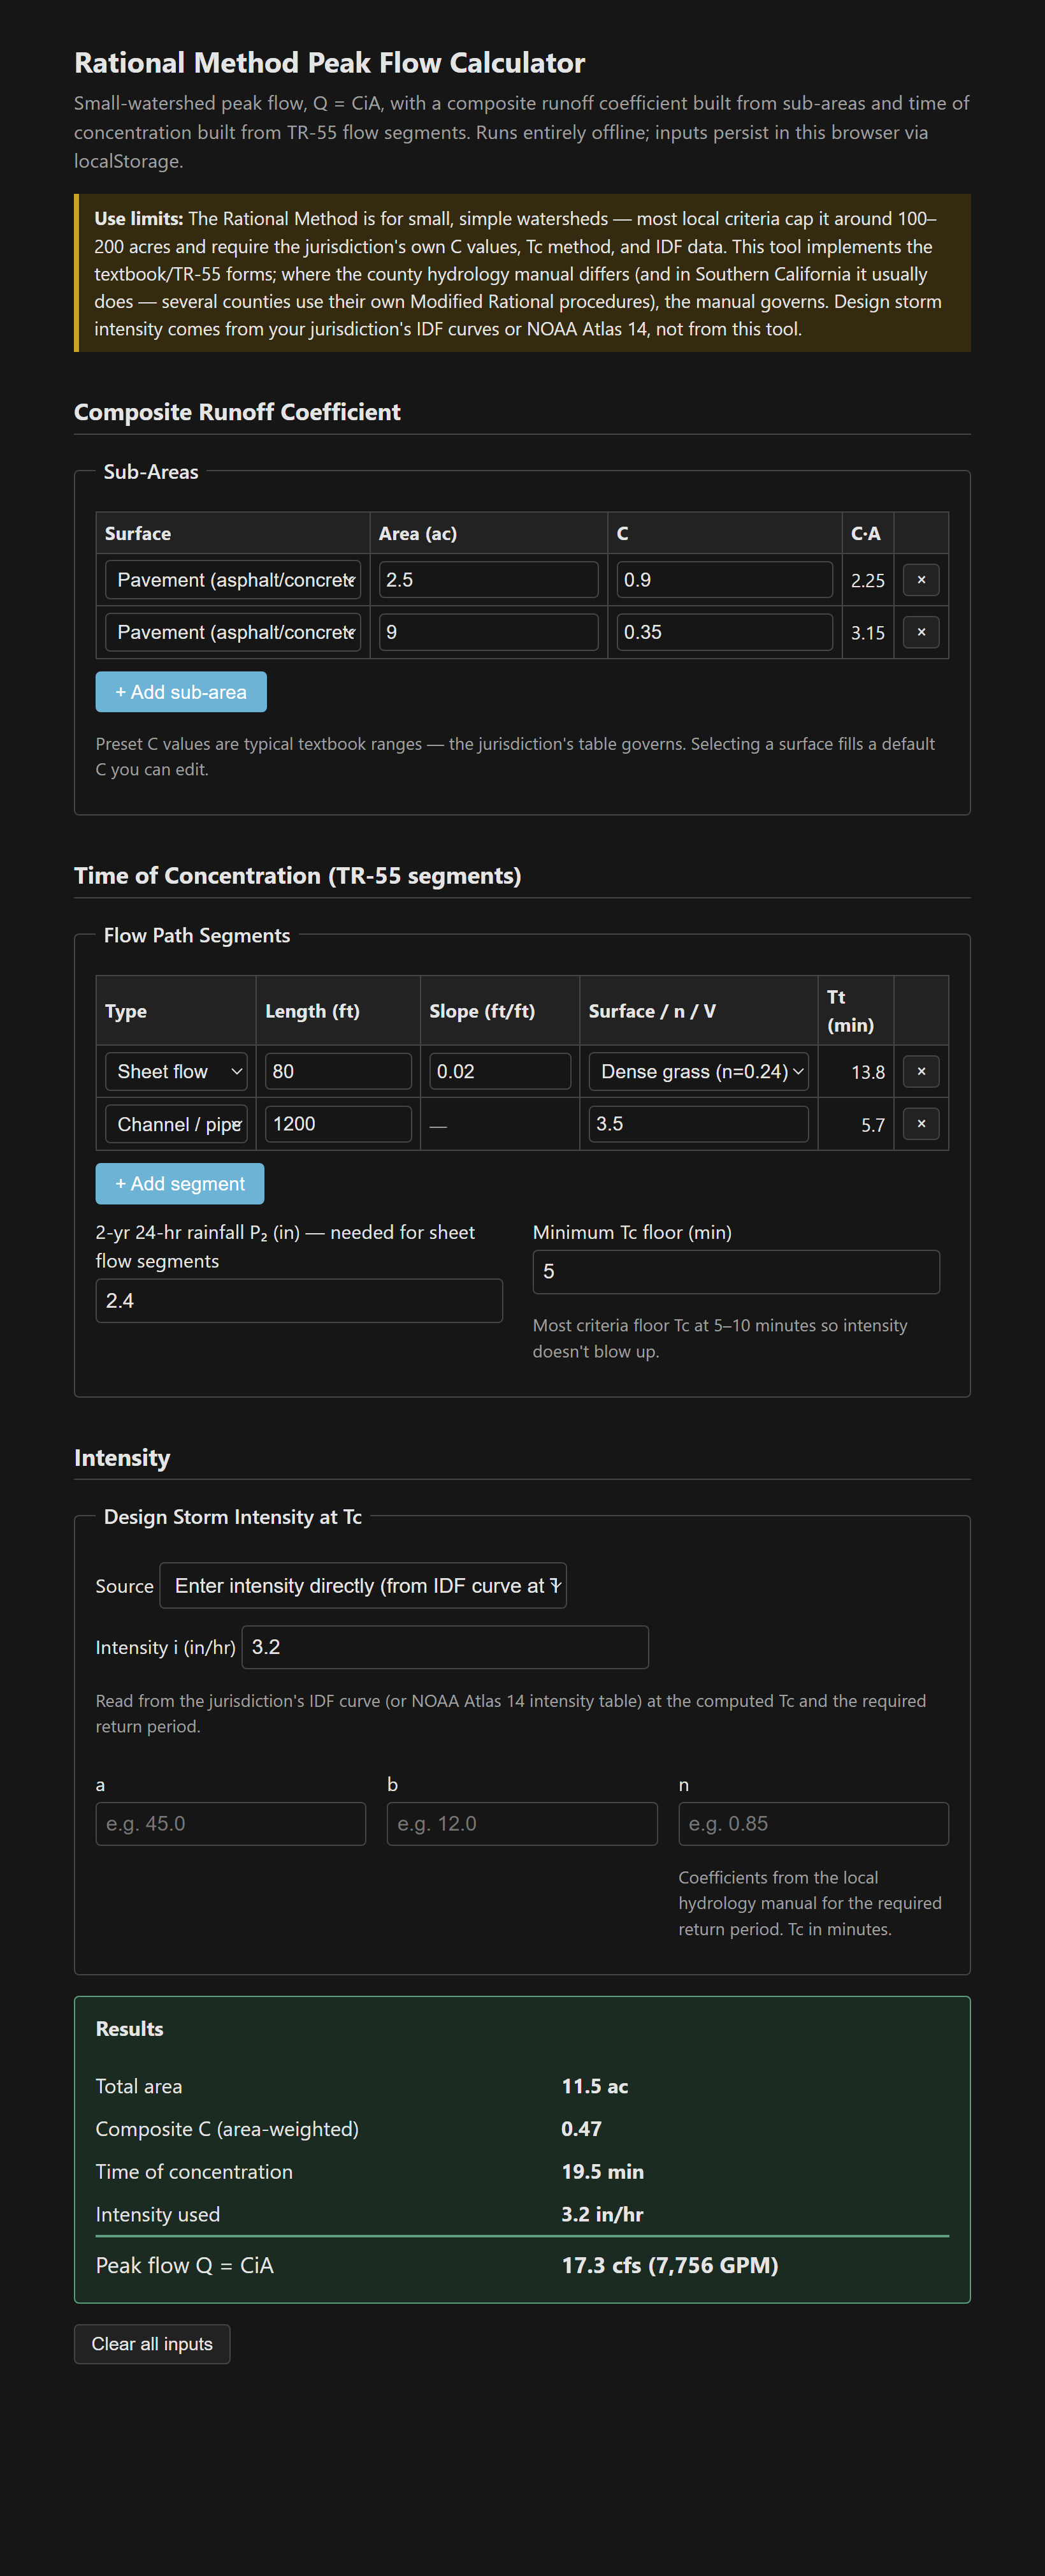The image size is (1045, 2576).
Task: Remove the 2.5 acre sub-area row
Action: click(920, 580)
